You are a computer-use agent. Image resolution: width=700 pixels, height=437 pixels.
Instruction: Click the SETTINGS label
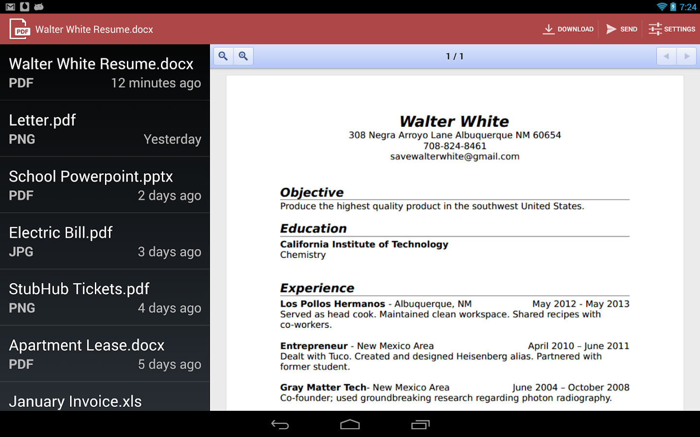pos(680,29)
